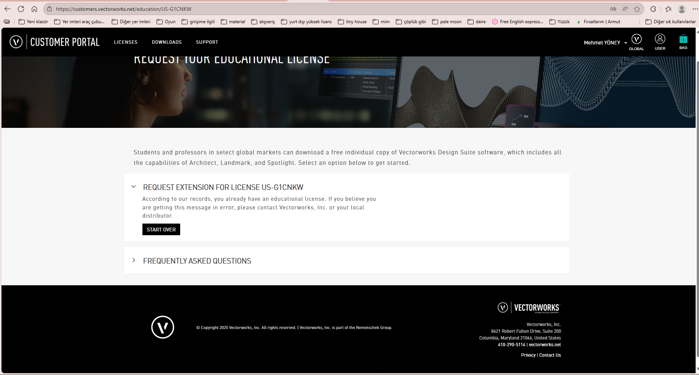699x375 pixels.
Task: Click the browser Home icon
Action: pos(35,9)
